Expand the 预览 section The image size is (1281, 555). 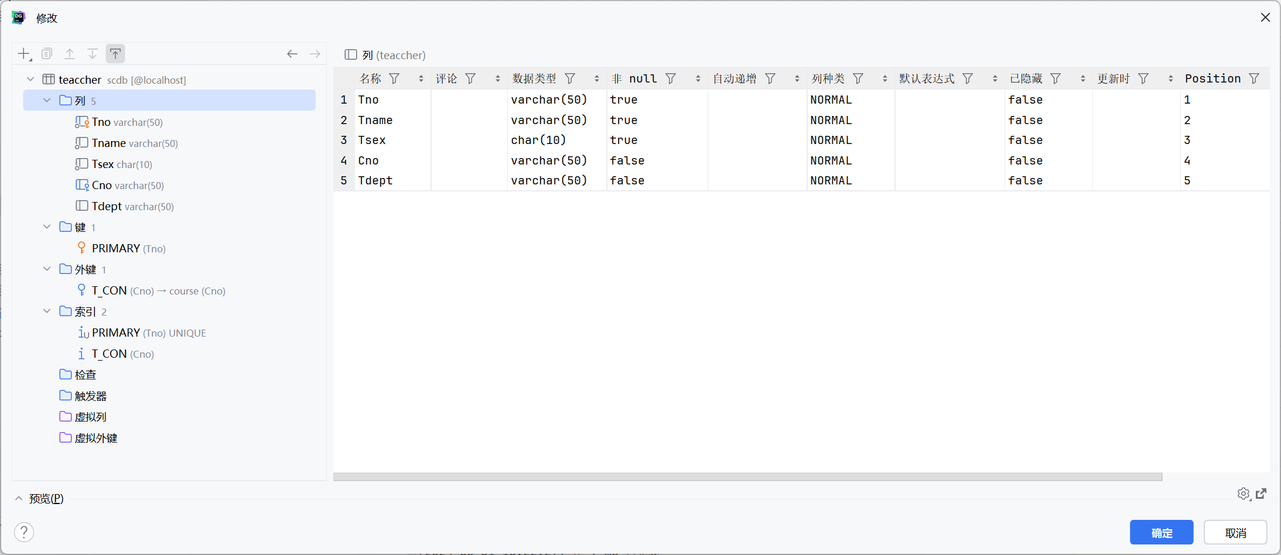19,498
